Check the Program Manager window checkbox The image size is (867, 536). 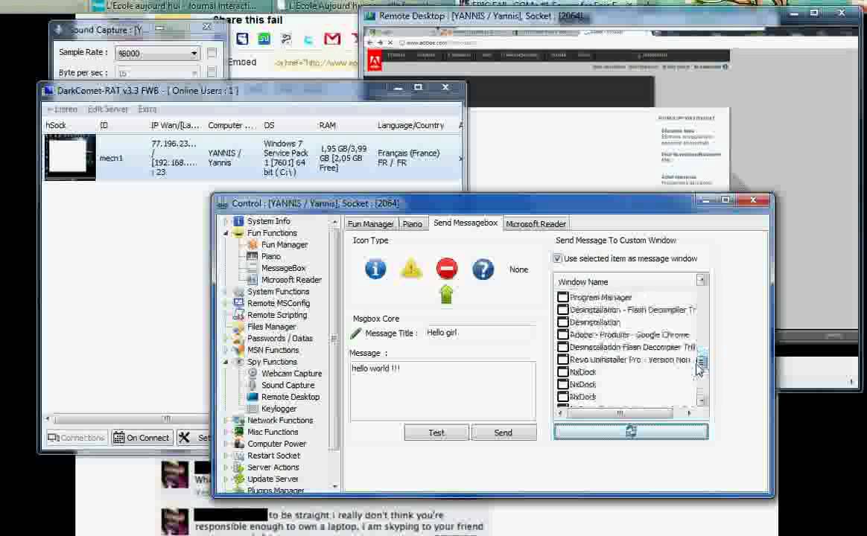click(563, 297)
